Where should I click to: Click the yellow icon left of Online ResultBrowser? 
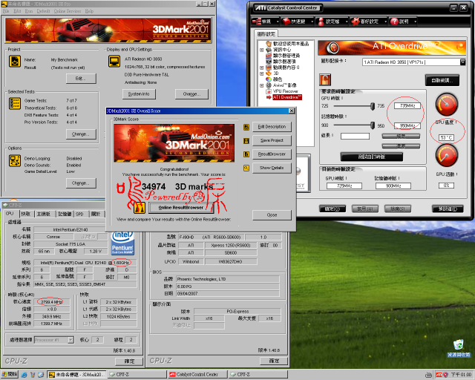(140, 208)
